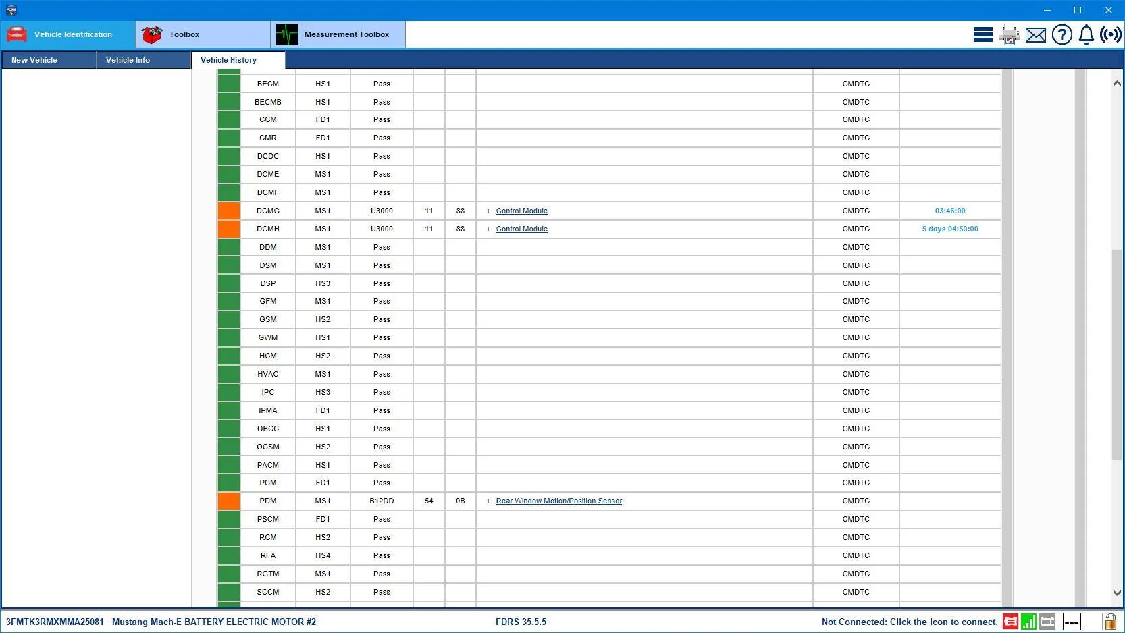1125x633 pixels.
Task: Click the printer icon
Action: (1010, 34)
